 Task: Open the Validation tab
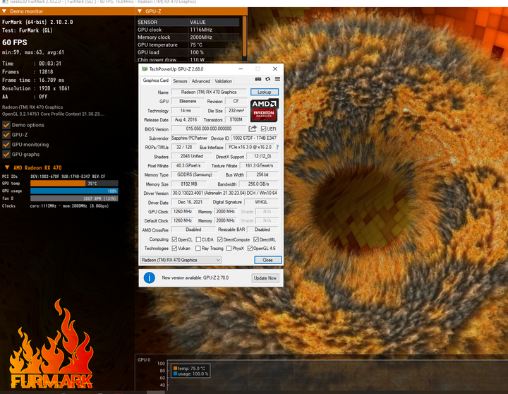[x=223, y=81]
